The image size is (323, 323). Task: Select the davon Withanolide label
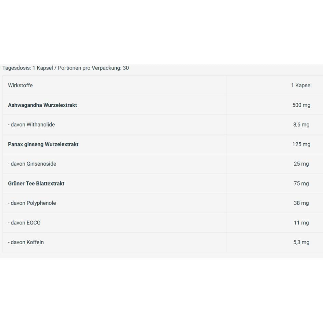[x=31, y=125]
